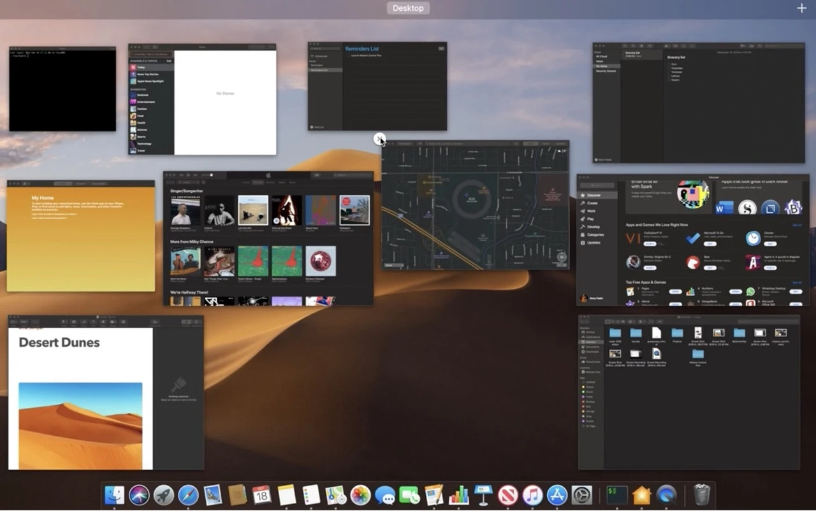The image size is (816, 511).
Task: Select Technology topic in News sidebar
Action: click(x=151, y=143)
